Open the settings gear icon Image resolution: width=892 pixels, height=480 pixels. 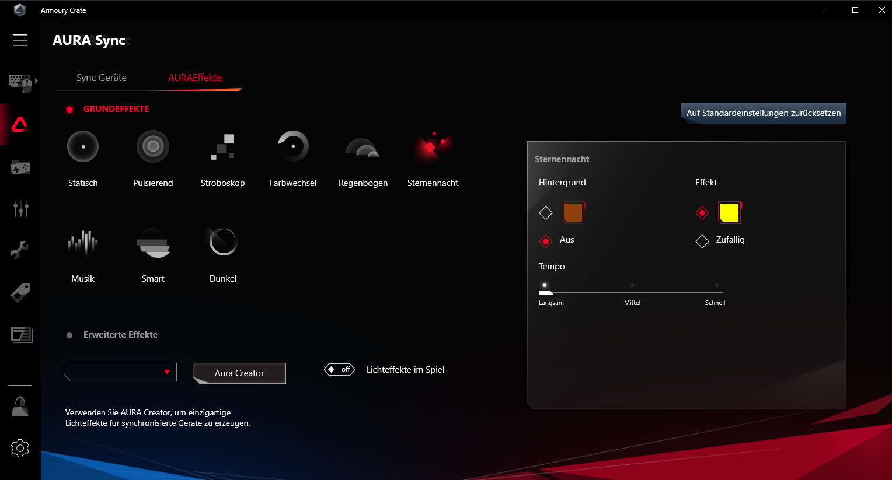[x=20, y=448]
